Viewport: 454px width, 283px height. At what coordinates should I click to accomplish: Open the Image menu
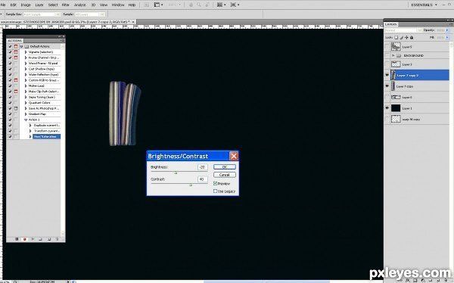point(26,5)
